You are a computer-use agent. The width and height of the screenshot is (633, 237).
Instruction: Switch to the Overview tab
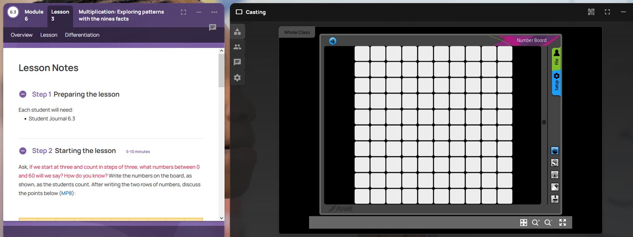pyautogui.click(x=21, y=35)
